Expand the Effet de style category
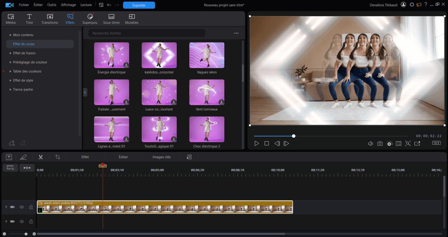Image resolution: width=448 pixels, height=237 pixels. [23, 80]
